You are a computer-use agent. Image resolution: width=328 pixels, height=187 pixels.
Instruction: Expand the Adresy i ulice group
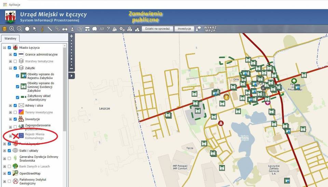pos(10,106)
